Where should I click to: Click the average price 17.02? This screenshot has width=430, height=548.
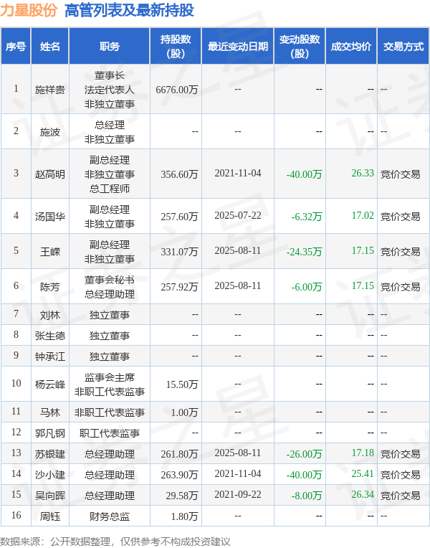363,215
